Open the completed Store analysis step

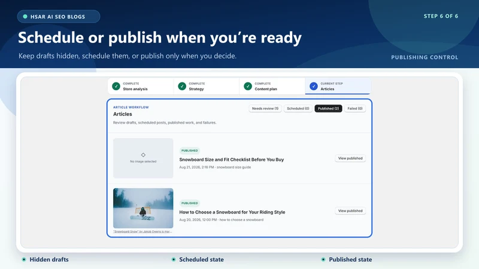click(141, 86)
